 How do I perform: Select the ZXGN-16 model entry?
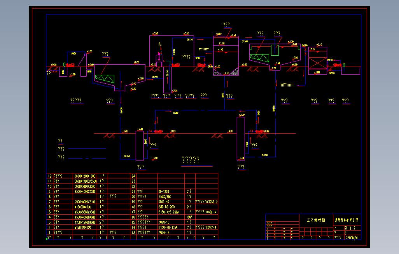click(164, 233)
